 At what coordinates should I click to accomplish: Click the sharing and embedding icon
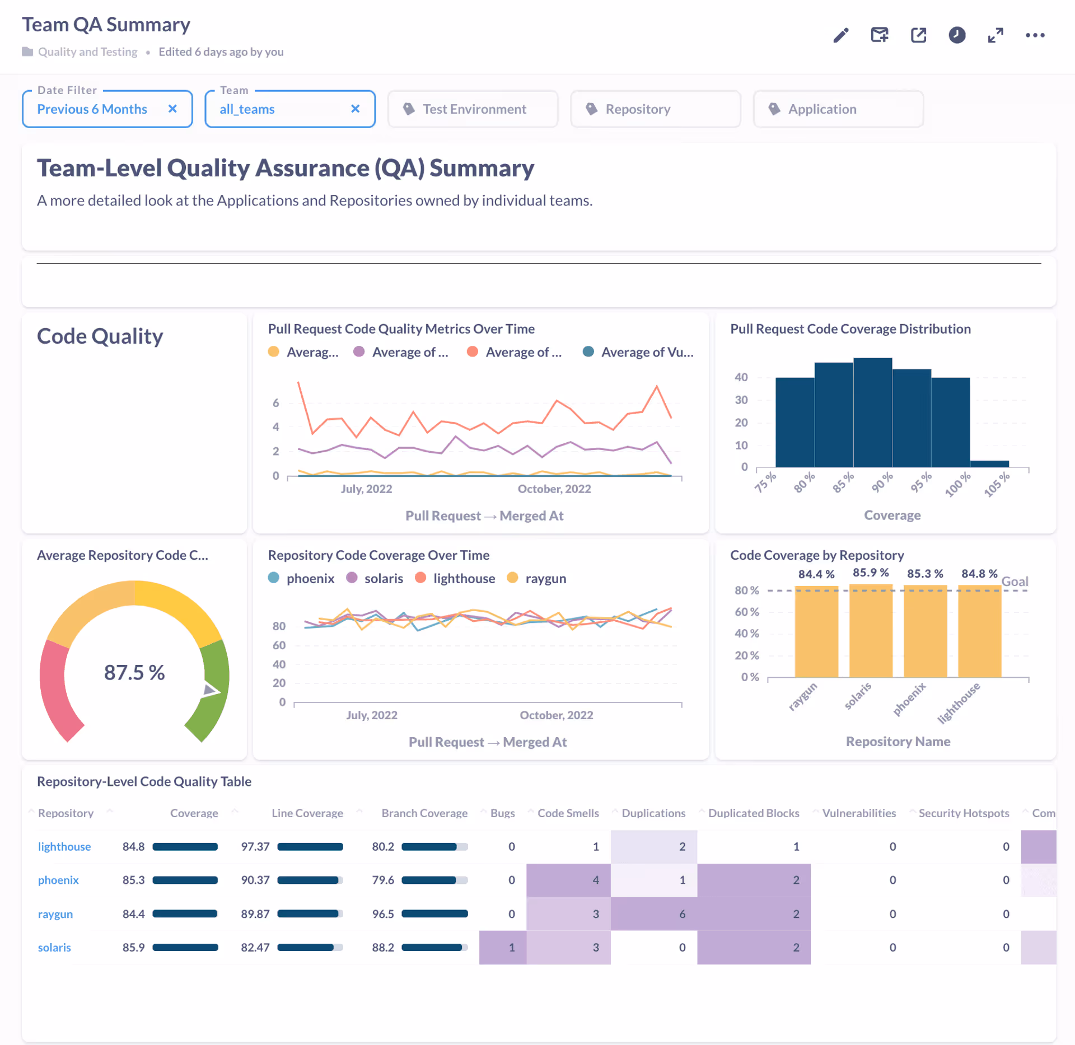[x=918, y=35]
